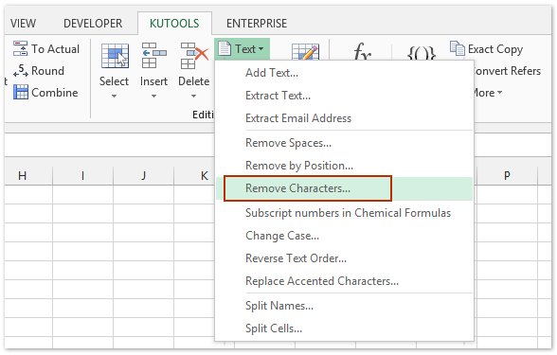Select Split Cells... menu entry
Image resolution: width=557 pixels, height=355 pixels.
click(344, 328)
